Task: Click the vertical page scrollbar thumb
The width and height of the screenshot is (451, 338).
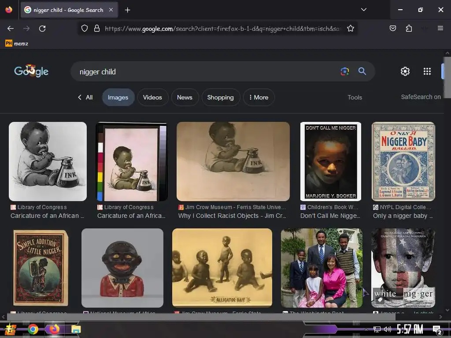Action: [x=447, y=77]
